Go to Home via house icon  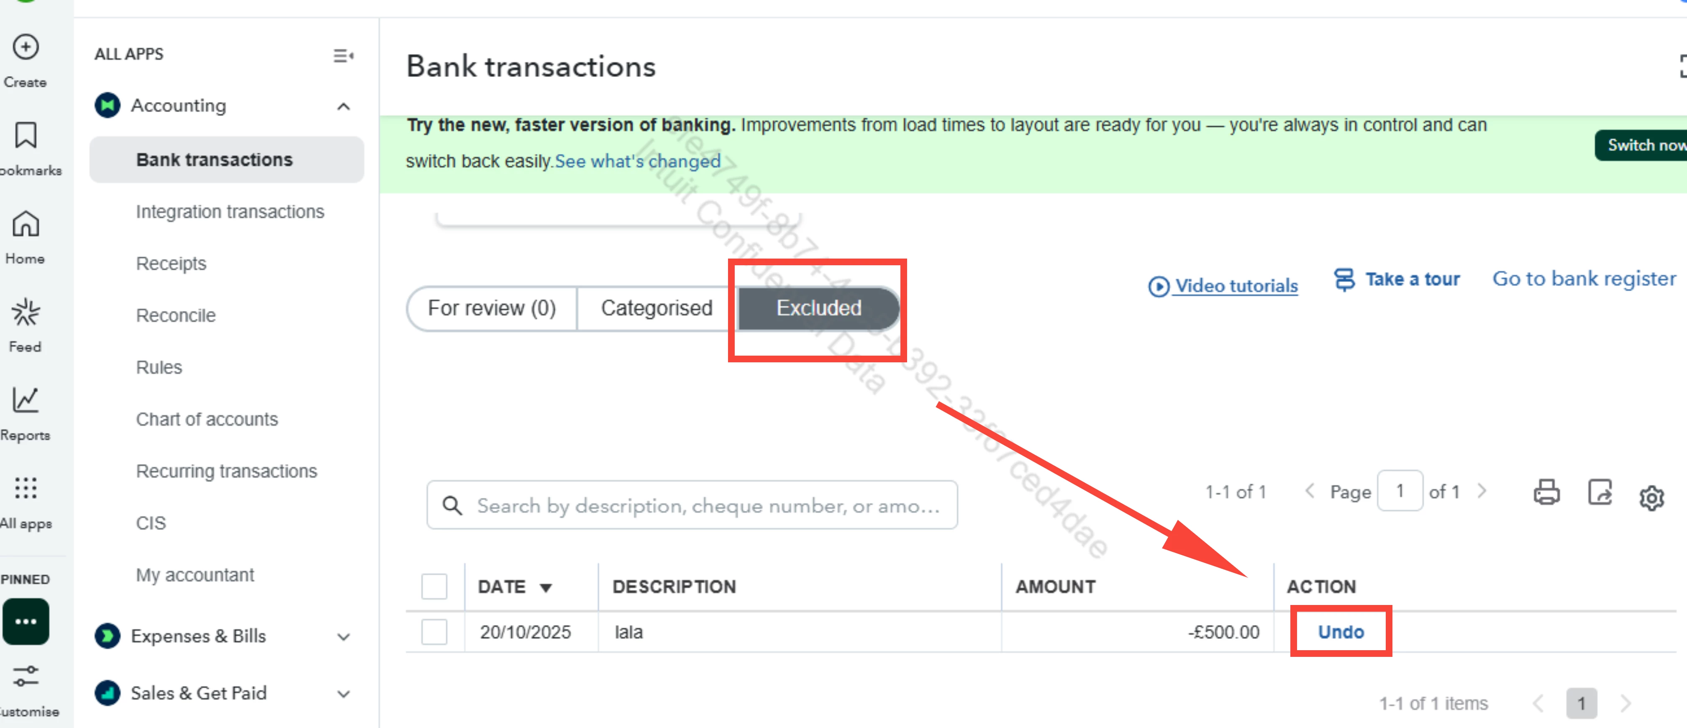point(26,224)
